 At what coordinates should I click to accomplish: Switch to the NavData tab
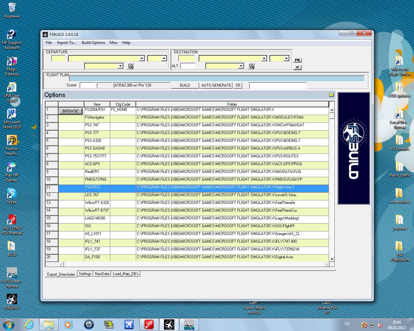tap(102, 274)
